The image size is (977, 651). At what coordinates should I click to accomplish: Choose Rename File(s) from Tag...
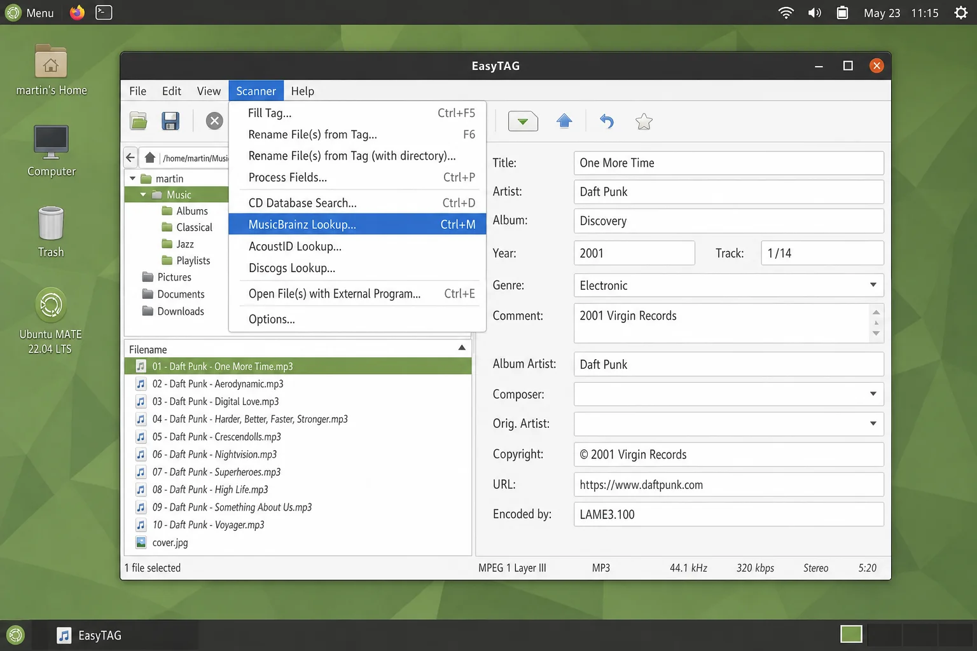357,134
